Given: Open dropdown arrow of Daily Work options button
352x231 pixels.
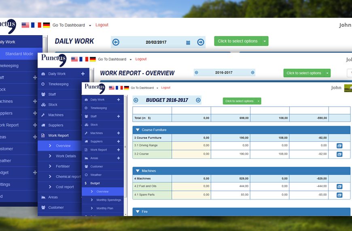Looking at the screenshot, I should [x=264, y=41].
